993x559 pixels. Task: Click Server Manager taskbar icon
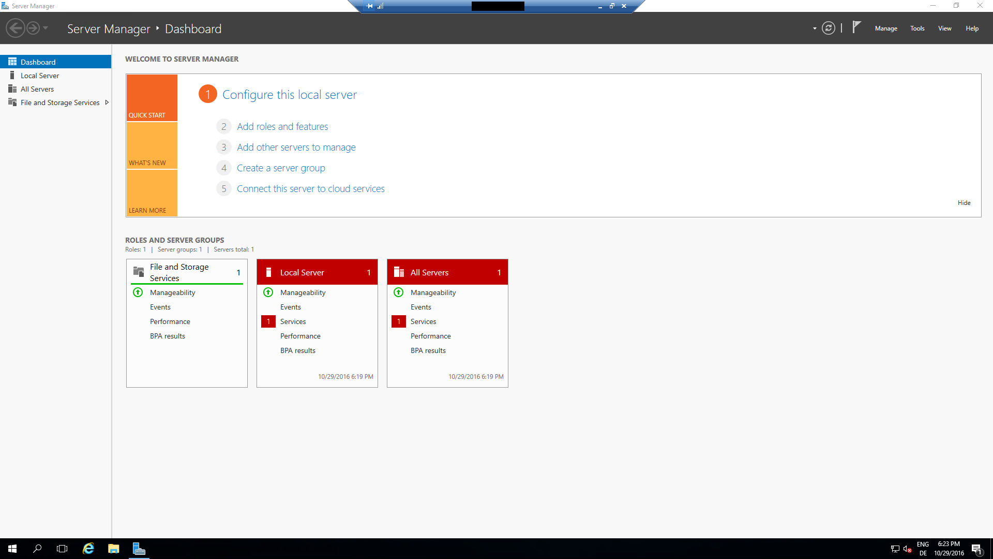(139, 549)
